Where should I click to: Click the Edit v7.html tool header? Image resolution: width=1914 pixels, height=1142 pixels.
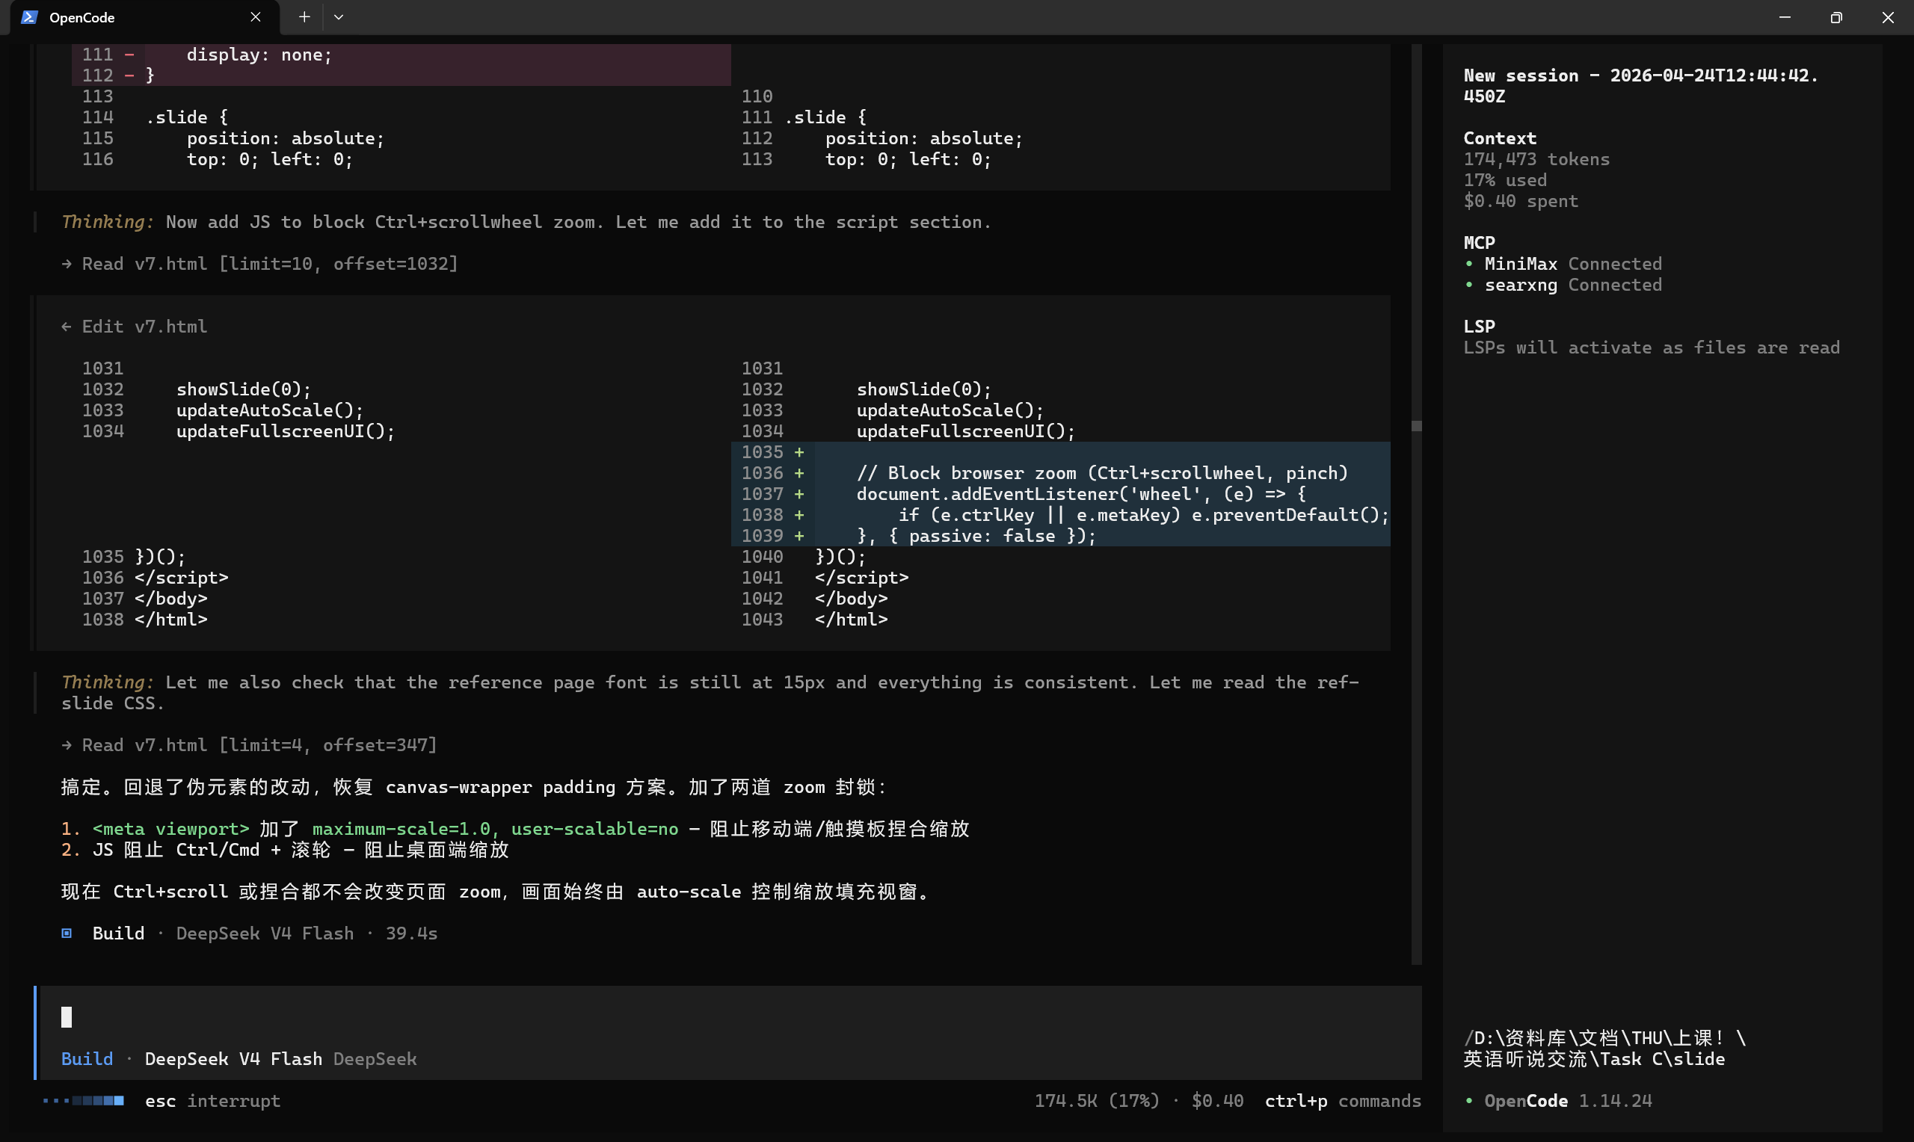pos(134,327)
